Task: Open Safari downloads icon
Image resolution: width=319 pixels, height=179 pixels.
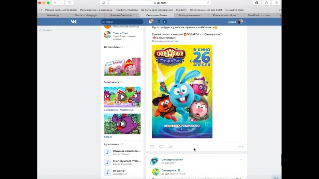Action: coord(256,3)
